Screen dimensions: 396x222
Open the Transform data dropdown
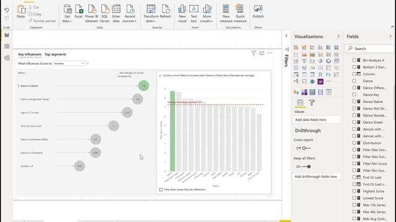point(151,14)
